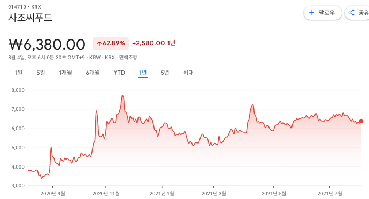Click the 2021년 3월 axis label
The image size is (369, 199).
coord(214,193)
